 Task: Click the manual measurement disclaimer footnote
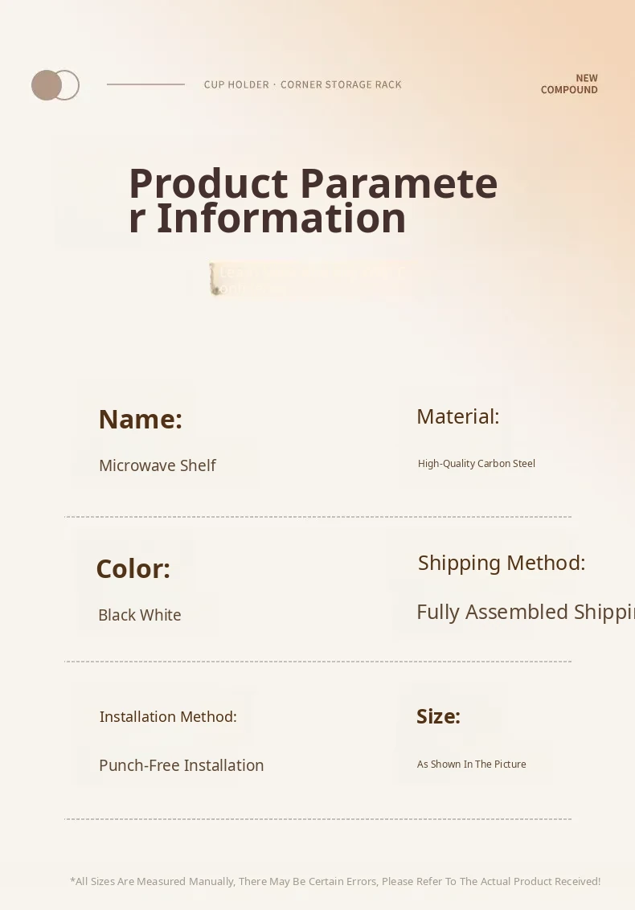335,882
